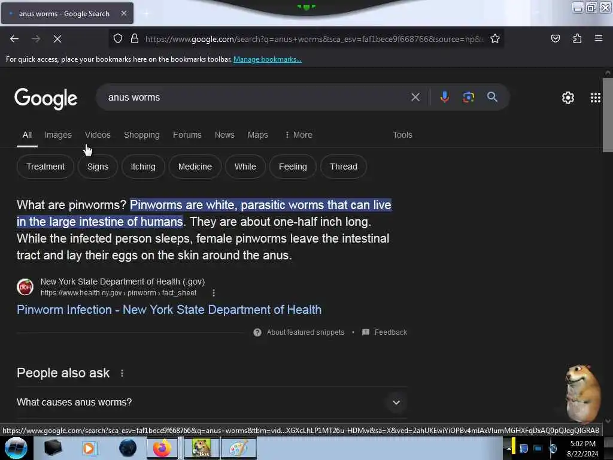
Task: Filter by Medicine chip
Action: [195, 167]
